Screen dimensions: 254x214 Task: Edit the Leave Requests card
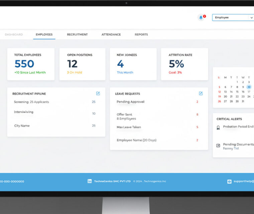pyautogui.click(x=201, y=94)
